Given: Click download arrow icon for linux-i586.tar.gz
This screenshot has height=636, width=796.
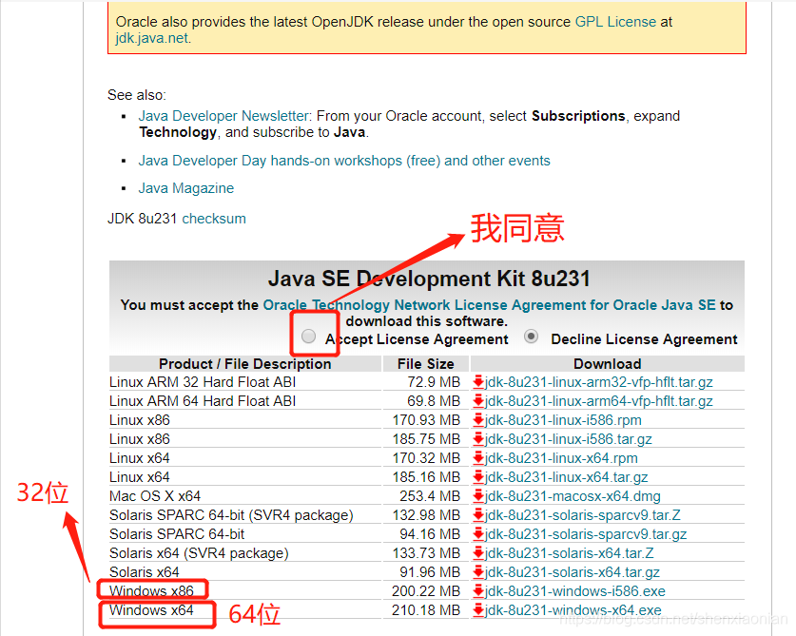Looking at the screenshot, I should pyautogui.click(x=477, y=439).
